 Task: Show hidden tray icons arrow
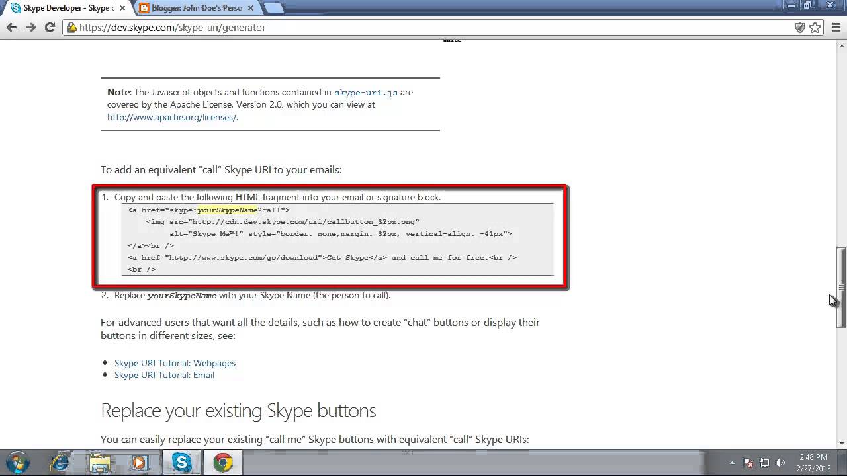coord(732,463)
